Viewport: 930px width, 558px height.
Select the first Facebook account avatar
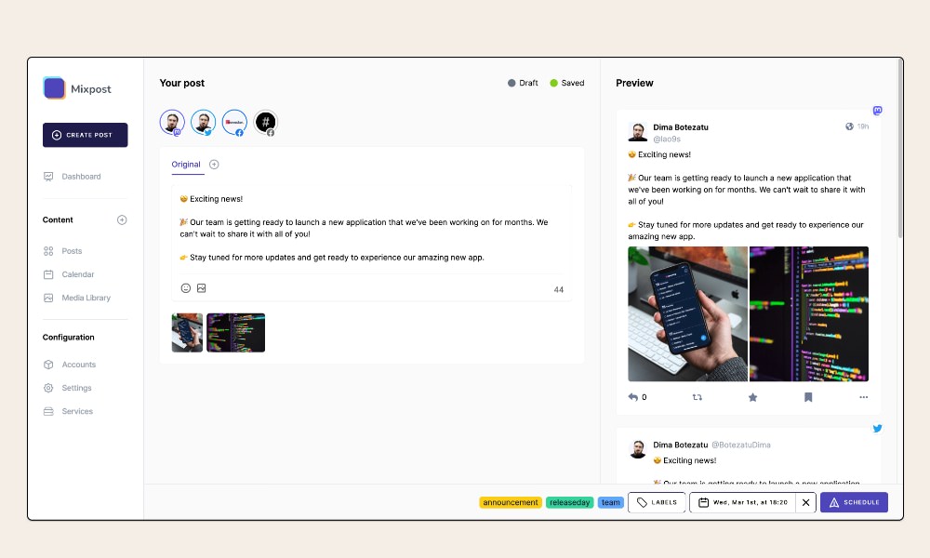point(233,121)
